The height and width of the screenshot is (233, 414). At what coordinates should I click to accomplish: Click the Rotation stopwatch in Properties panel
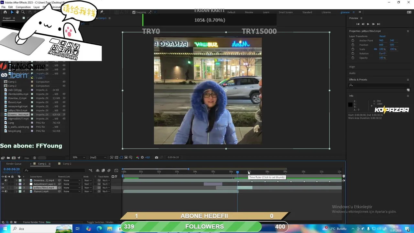tap(353, 53)
